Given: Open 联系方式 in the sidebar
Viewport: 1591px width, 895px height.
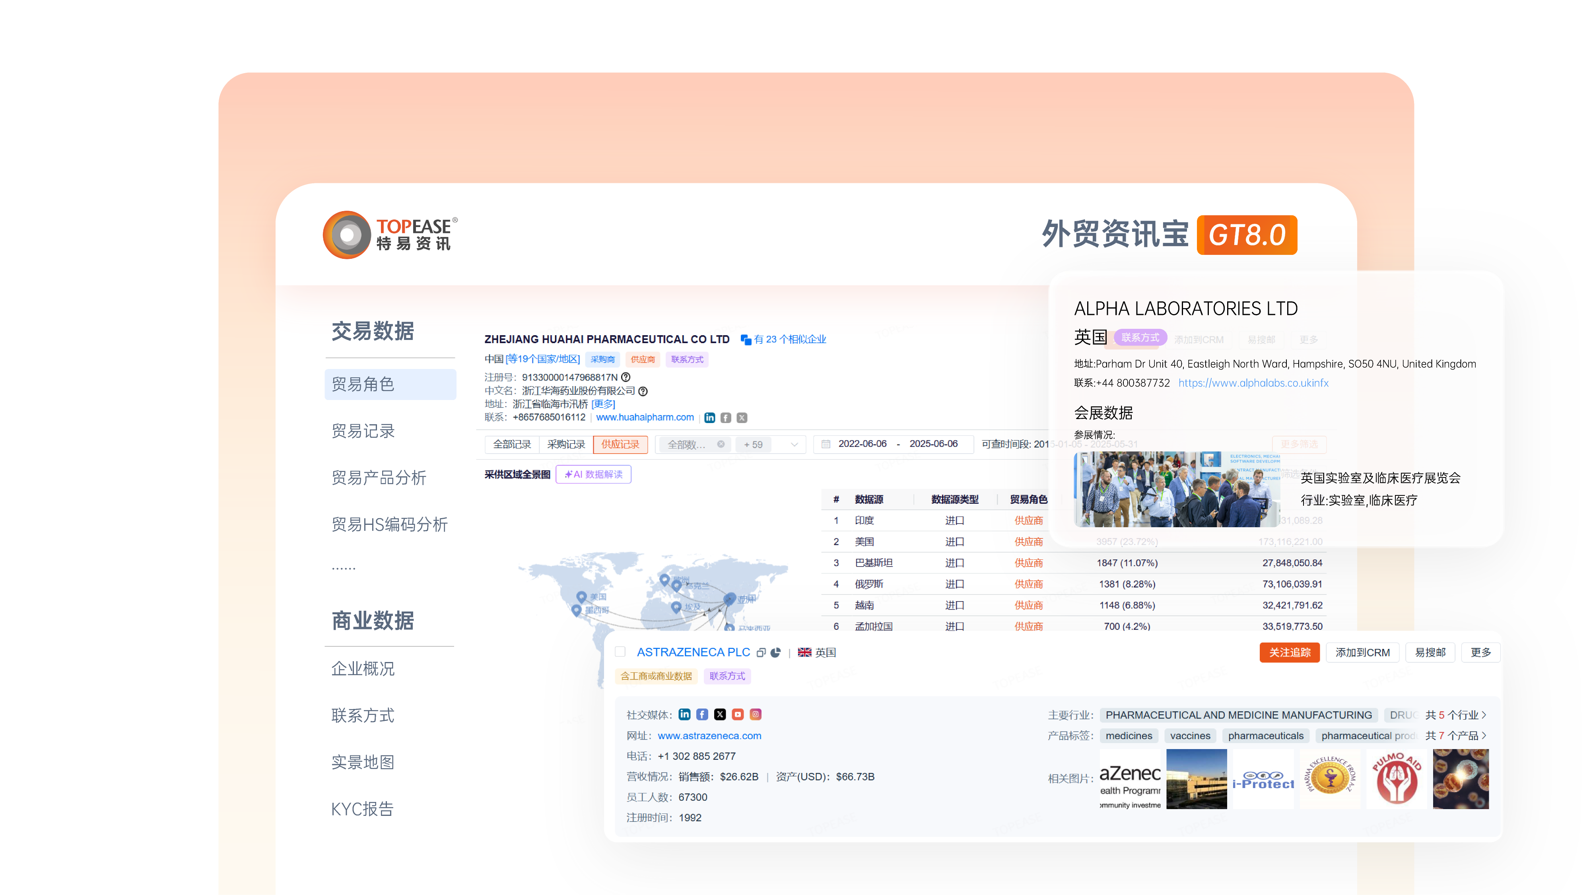Looking at the screenshot, I should [363, 715].
